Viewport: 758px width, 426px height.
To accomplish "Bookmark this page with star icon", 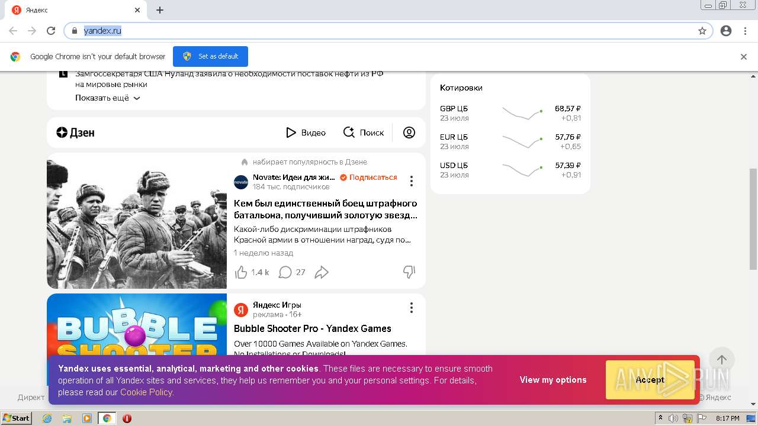I will tap(702, 31).
